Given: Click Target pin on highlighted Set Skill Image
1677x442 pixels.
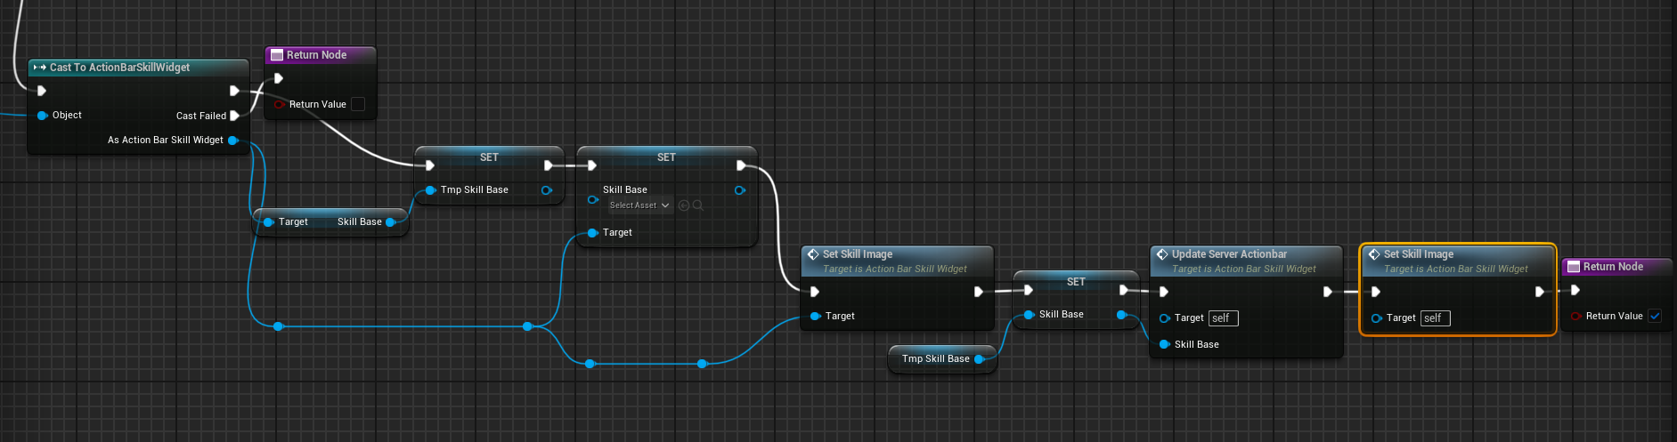Looking at the screenshot, I should [1376, 318].
